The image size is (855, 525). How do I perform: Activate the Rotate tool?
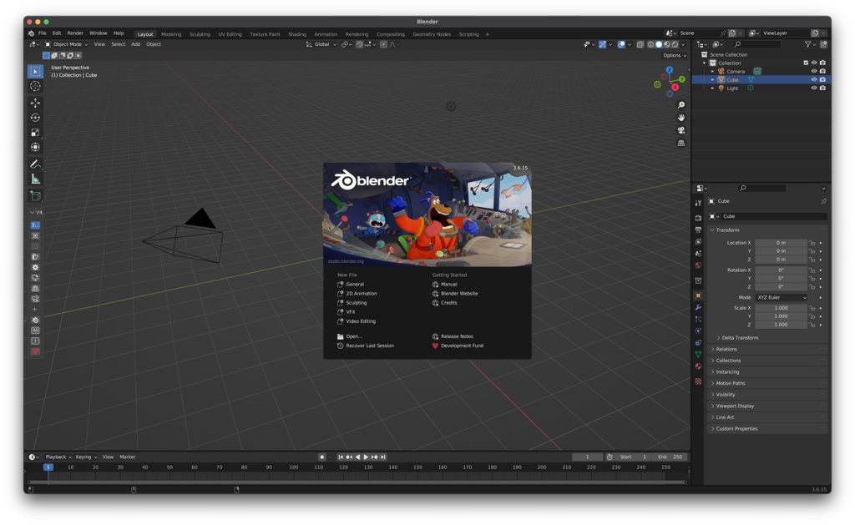pyautogui.click(x=35, y=116)
